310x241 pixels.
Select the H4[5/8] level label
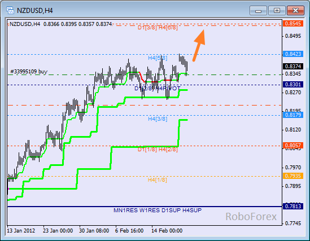[158, 58]
